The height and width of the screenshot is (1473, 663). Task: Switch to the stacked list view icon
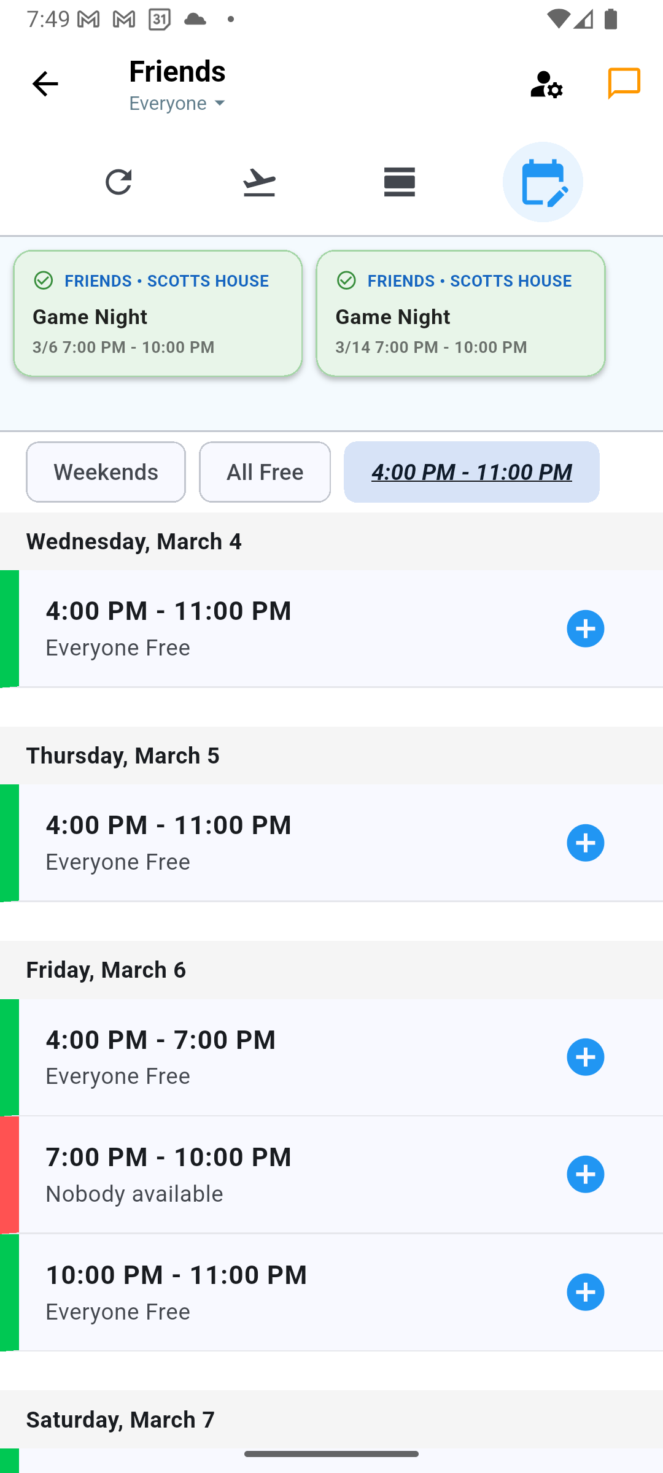(x=400, y=182)
